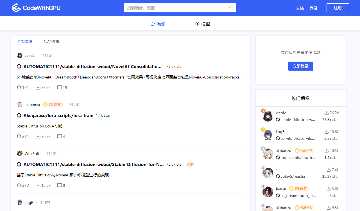Click GitHub icon beside Akegarasu/lora-scripts
Screen dimensions: 360x211
pyautogui.click(x=19, y=116)
